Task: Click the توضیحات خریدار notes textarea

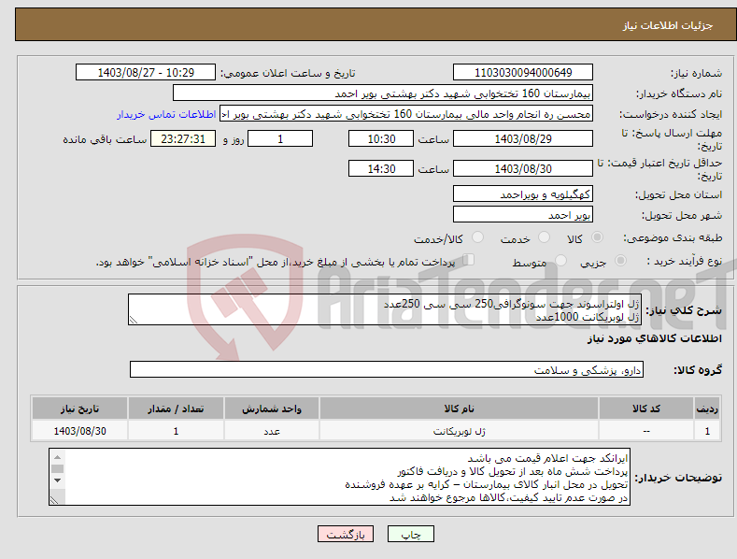Action: point(339,477)
